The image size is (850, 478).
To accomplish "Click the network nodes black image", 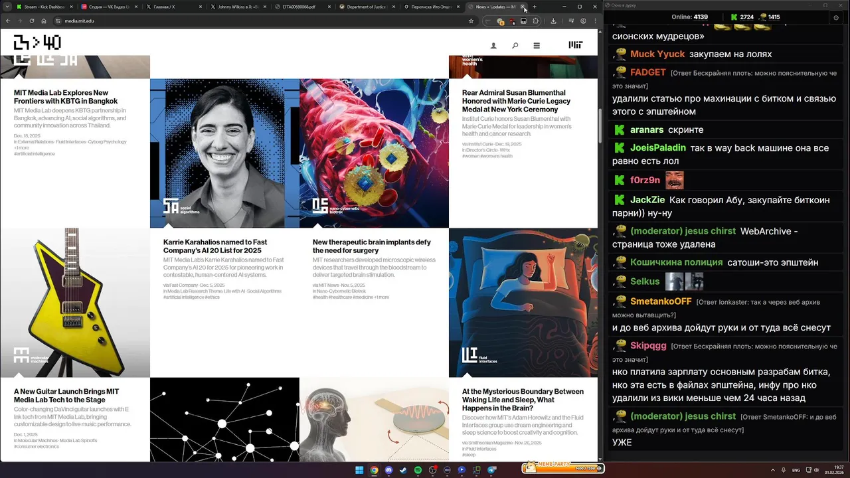I will click(x=224, y=420).
